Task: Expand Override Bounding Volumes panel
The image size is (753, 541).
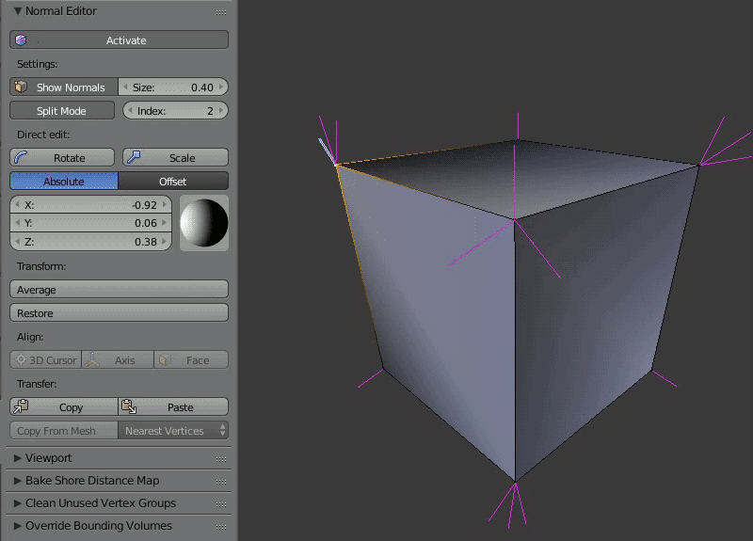Action: point(18,526)
